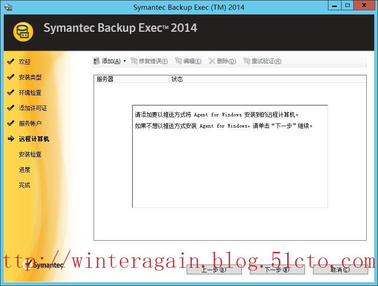378x286 pixels.
Task: Select the 添加许可证 step in the sidebar
Action: click(33, 108)
